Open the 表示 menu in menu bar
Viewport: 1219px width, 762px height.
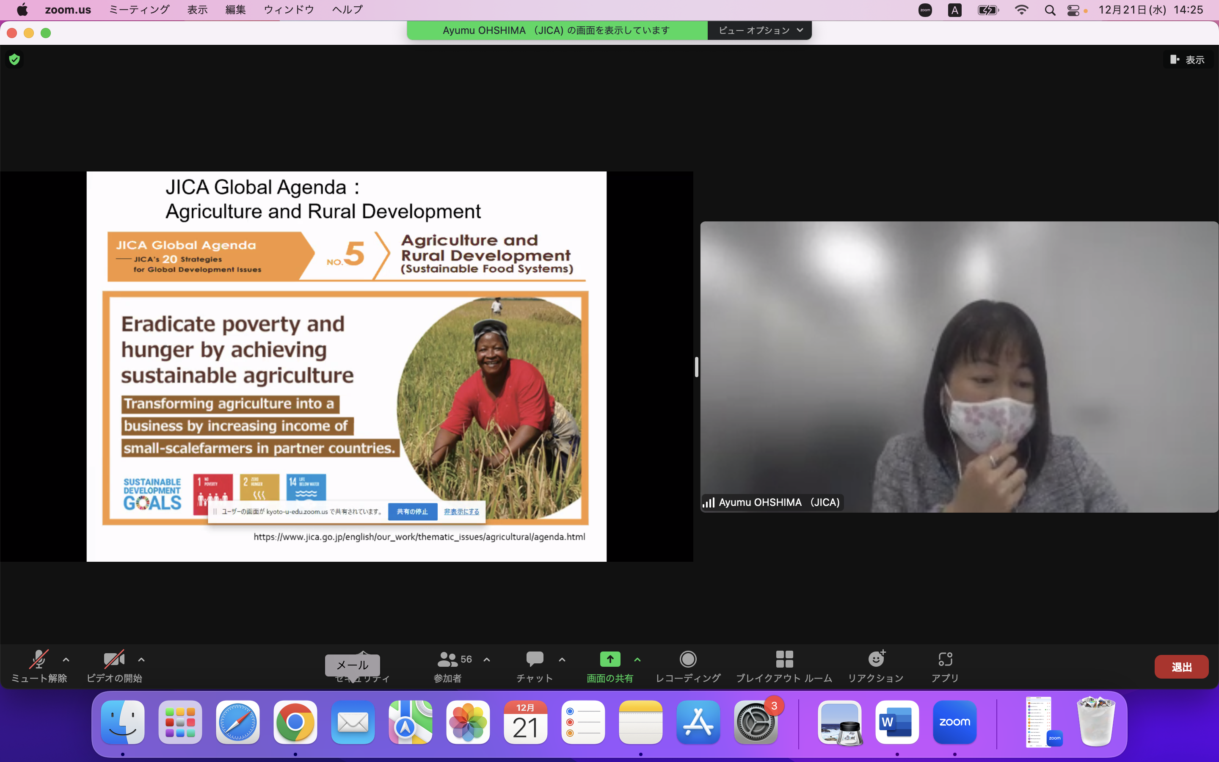pyautogui.click(x=198, y=10)
